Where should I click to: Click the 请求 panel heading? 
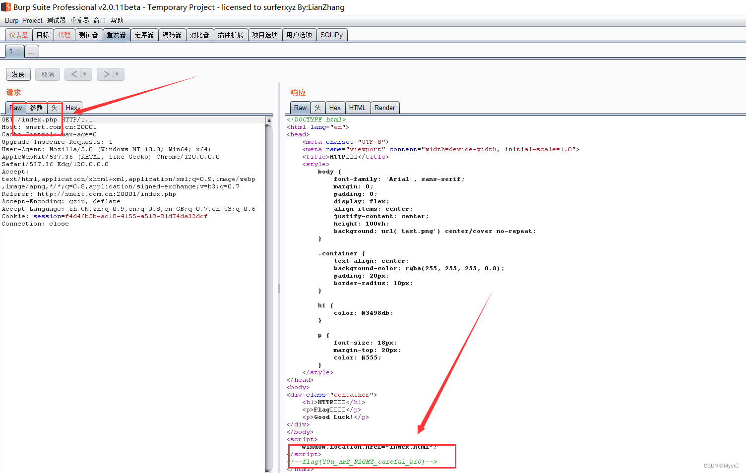[x=13, y=92]
